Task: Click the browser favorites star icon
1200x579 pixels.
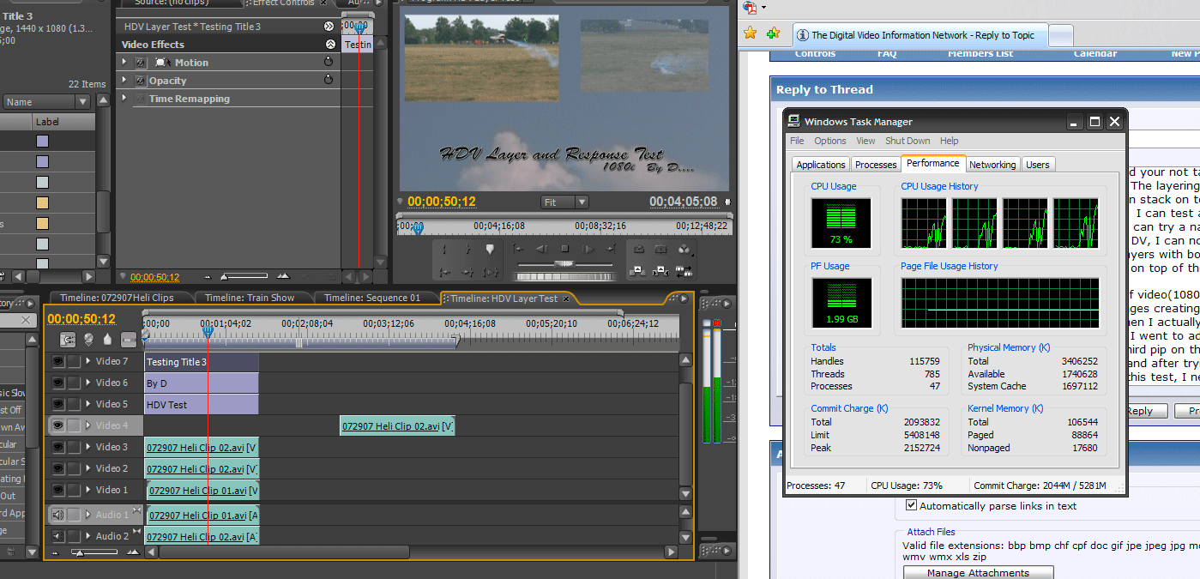Action: tap(751, 34)
